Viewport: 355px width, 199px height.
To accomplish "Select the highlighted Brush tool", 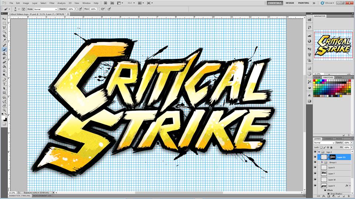I will click(x=4, y=49).
